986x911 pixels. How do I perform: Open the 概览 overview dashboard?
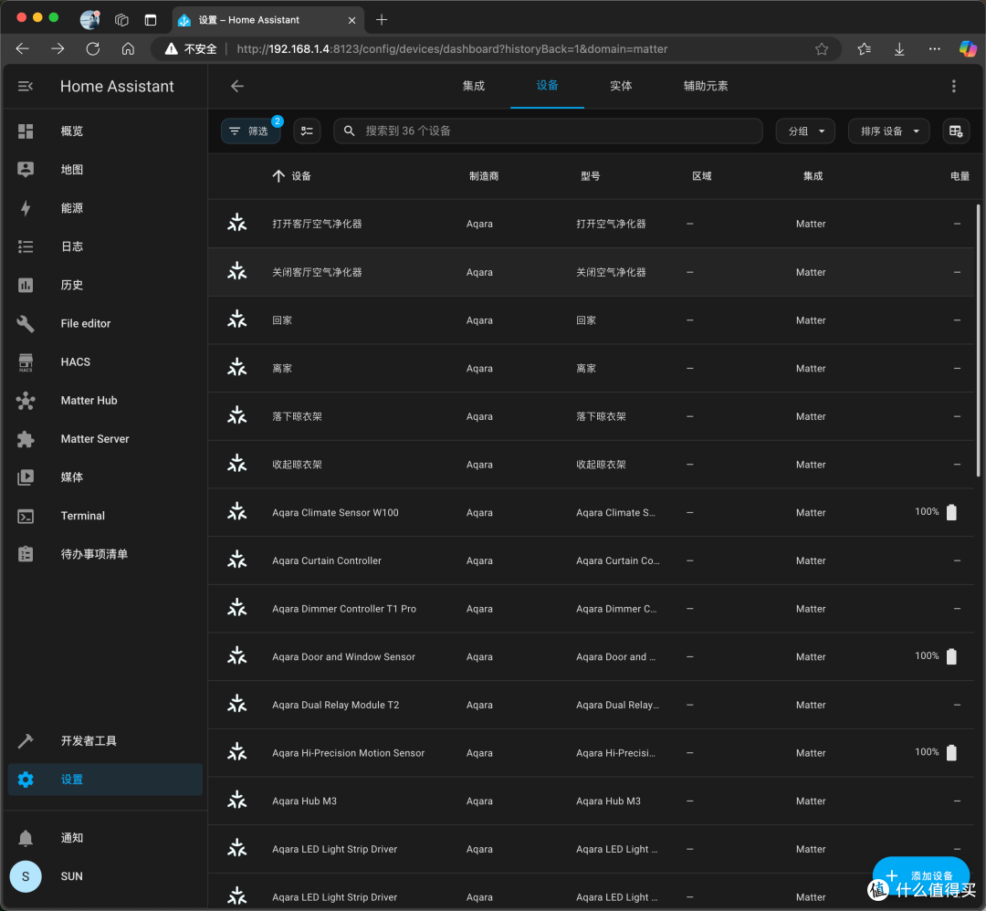coord(104,131)
